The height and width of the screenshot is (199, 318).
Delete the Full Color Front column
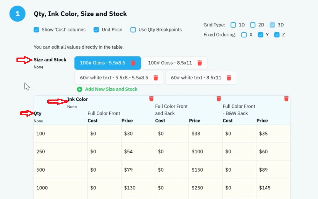pos(151,99)
